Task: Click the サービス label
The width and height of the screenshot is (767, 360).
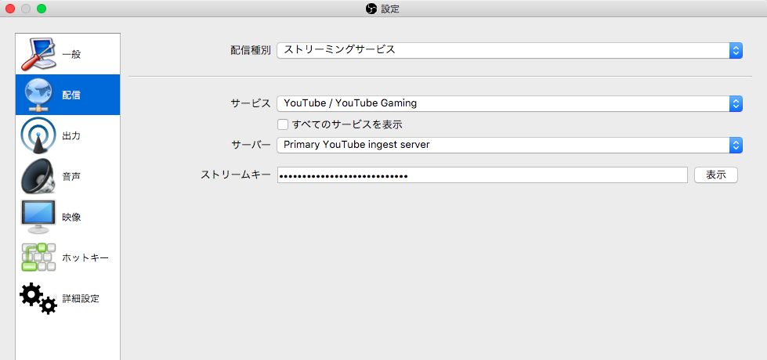Action: tap(251, 103)
